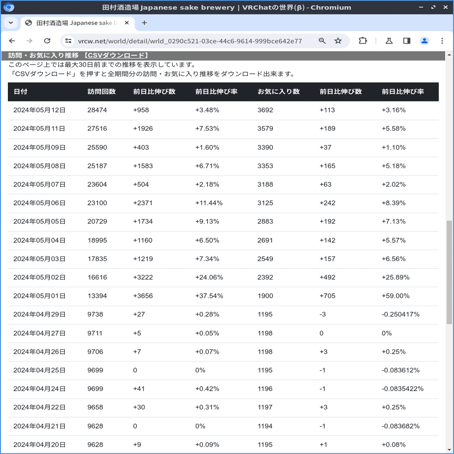Select favorites count 3125
Viewport: 454px width, 454px height.
pos(265,203)
